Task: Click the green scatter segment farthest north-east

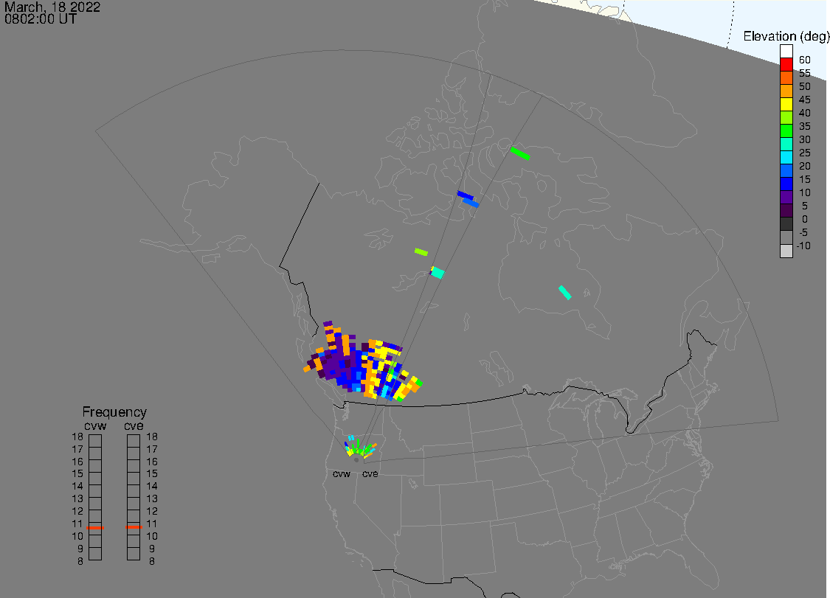Action: click(x=520, y=153)
